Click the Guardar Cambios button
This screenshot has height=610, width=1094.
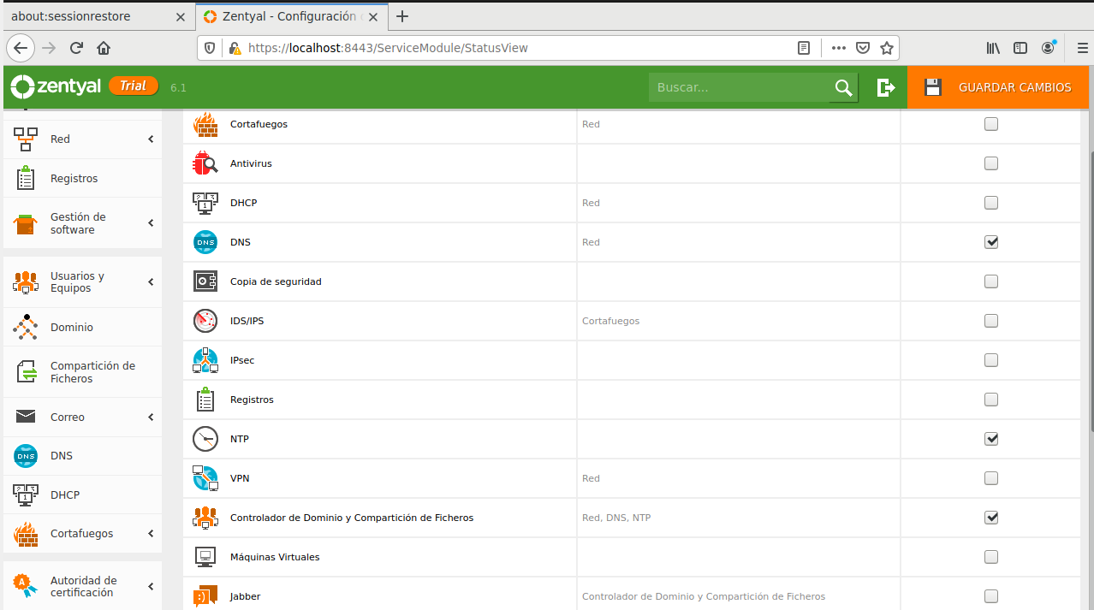click(1000, 87)
